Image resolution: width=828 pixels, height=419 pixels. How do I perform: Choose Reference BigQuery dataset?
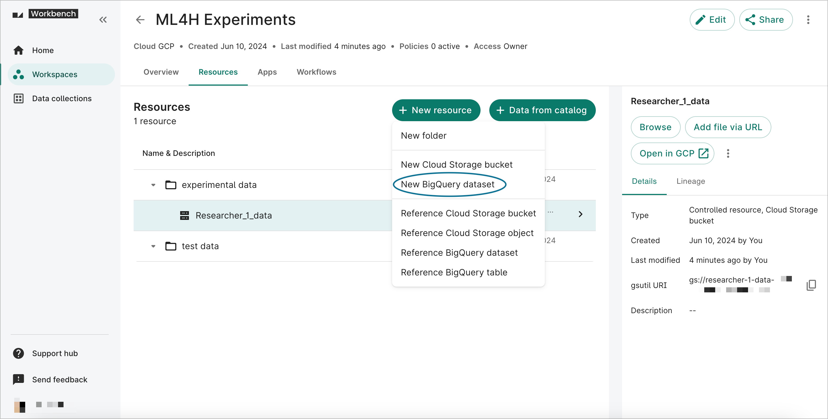[468, 253]
